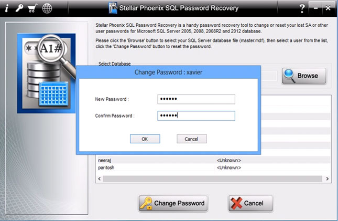338x221 pixels.
Task: Select the neeraj user row
Action: click(x=213, y=160)
